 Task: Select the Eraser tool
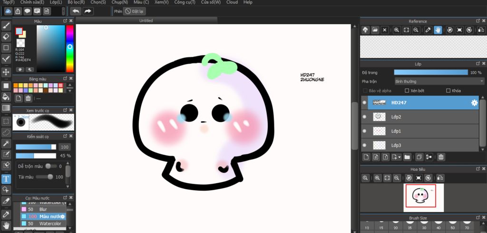coord(6,37)
